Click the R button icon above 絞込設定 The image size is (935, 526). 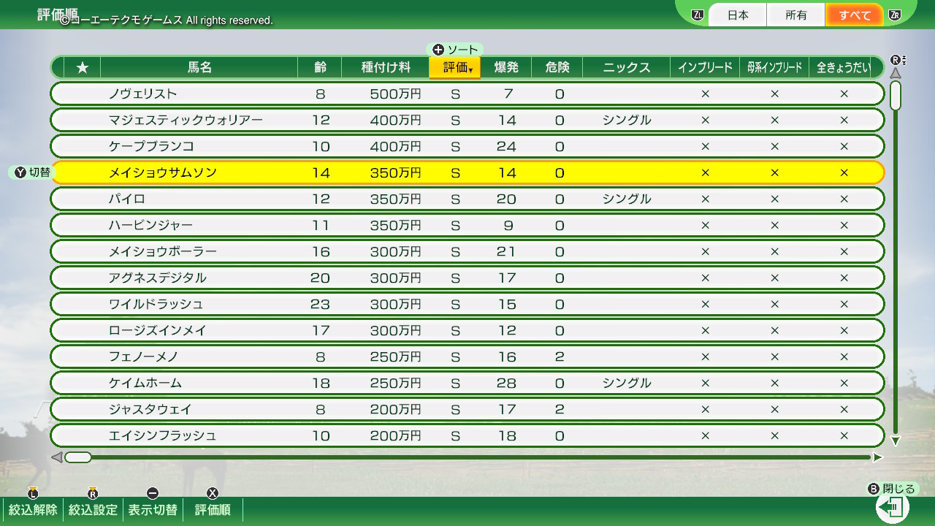pos(92,493)
